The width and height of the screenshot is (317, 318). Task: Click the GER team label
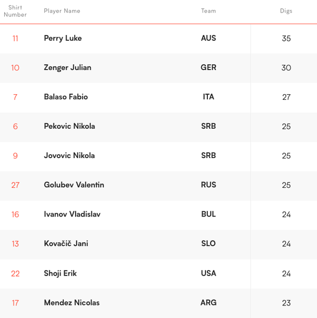coord(208,67)
